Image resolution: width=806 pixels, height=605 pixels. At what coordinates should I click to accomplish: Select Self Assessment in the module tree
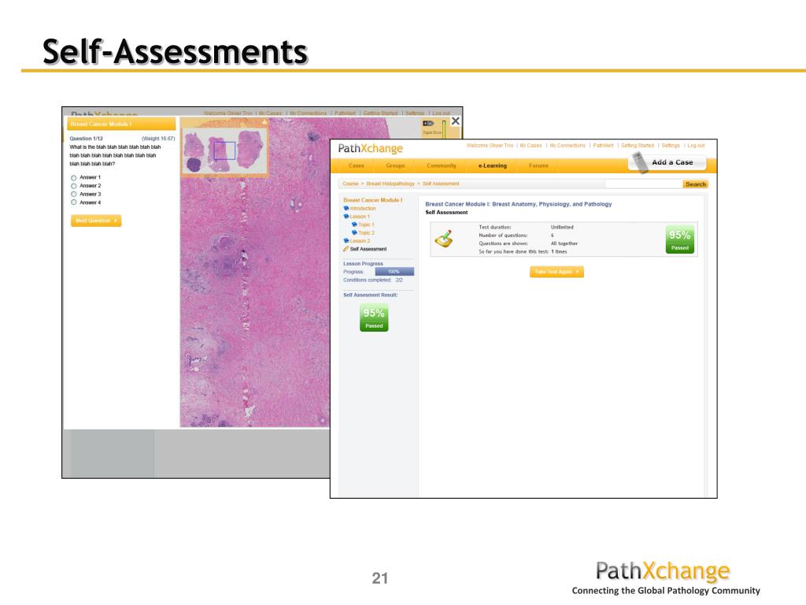368,249
